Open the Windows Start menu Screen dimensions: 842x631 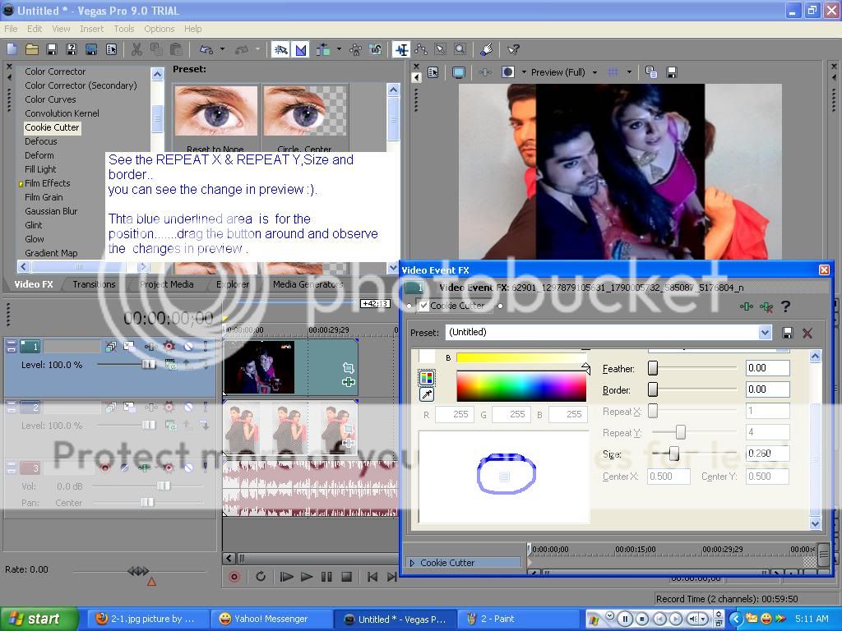[x=38, y=619]
